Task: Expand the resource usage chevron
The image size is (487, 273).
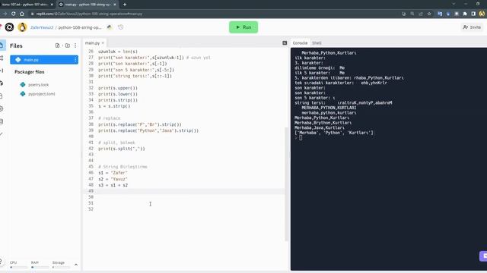Action: pyautogui.click(x=76, y=265)
